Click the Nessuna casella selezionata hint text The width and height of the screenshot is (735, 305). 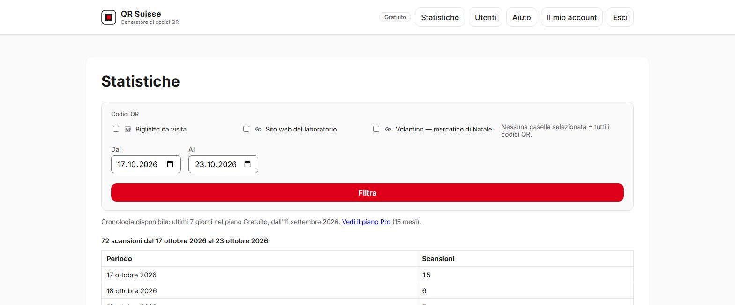click(x=555, y=131)
